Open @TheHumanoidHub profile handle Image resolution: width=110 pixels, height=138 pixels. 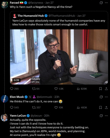click(x=62, y=16)
